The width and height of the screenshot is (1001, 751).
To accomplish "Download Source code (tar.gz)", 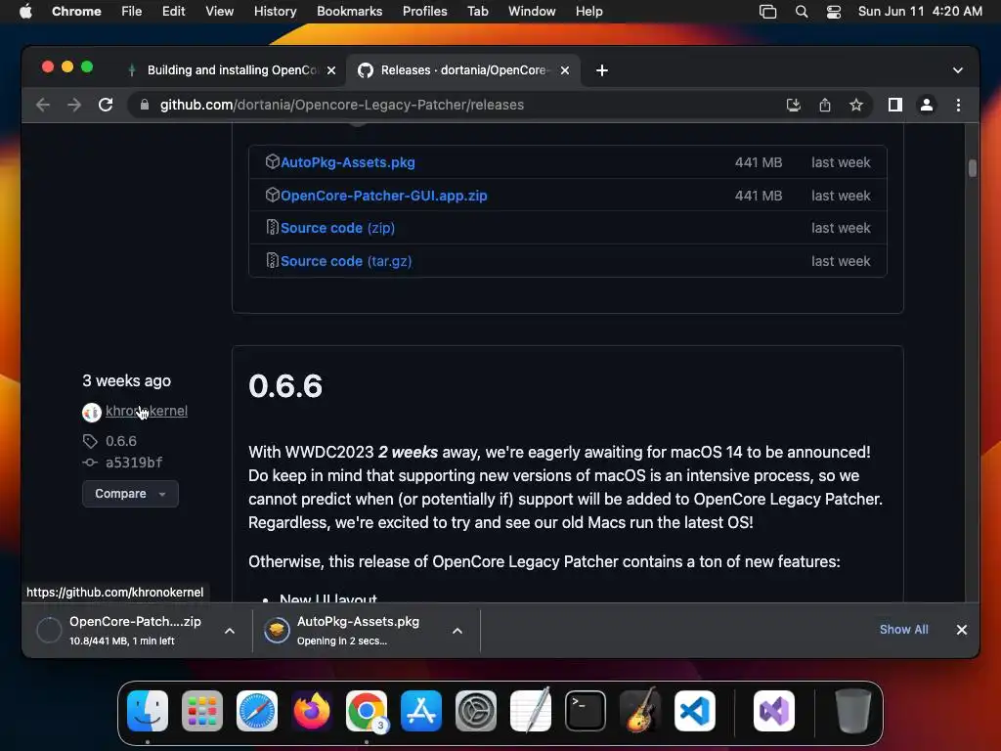I will tap(346, 261).
